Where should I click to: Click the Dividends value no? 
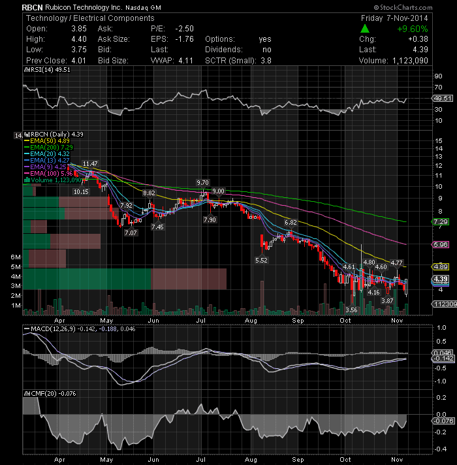(267, 50)
